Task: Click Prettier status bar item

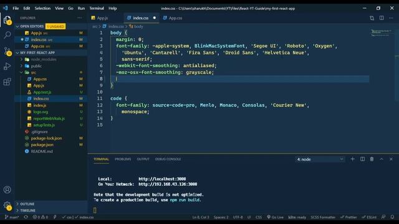Action: point(349,217)
